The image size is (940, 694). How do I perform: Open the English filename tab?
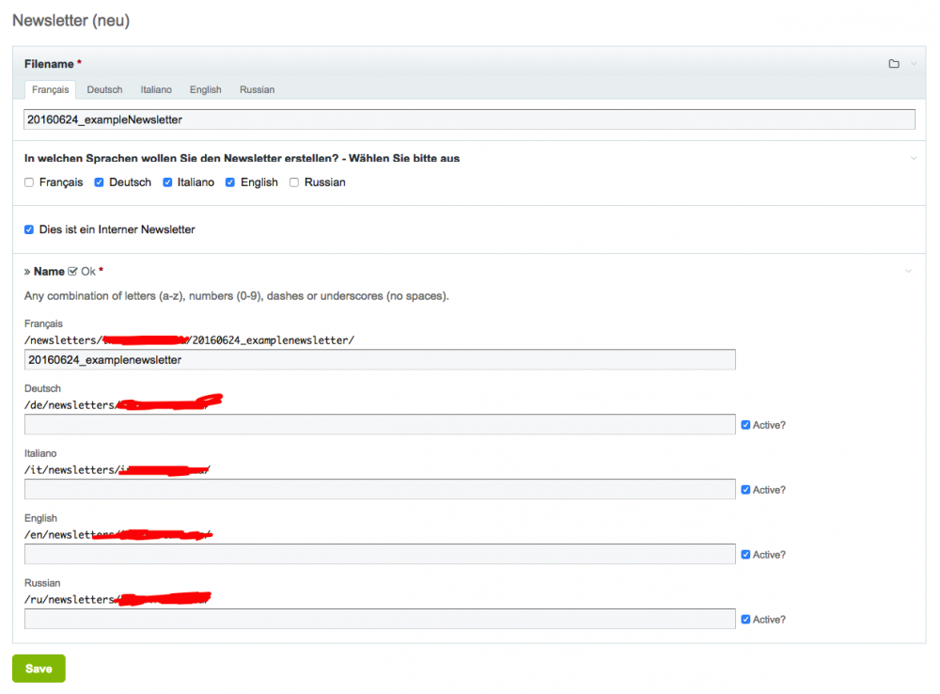point(205,89)
